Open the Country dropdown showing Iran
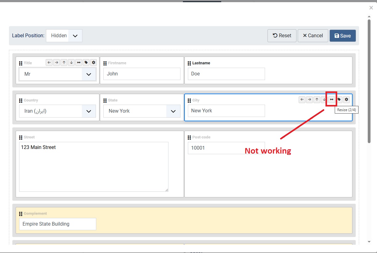The image size is (377, 253). point(57,111)
